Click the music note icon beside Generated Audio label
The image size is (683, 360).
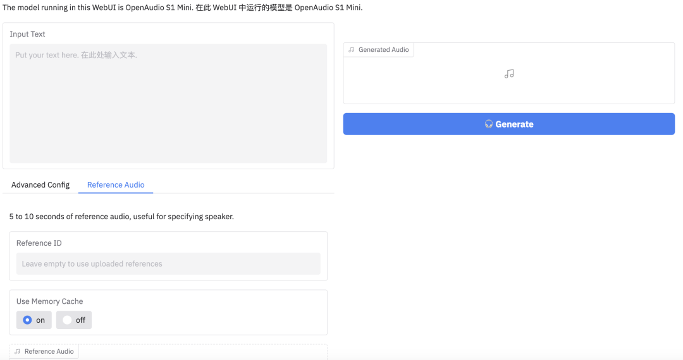pos(352,50)
